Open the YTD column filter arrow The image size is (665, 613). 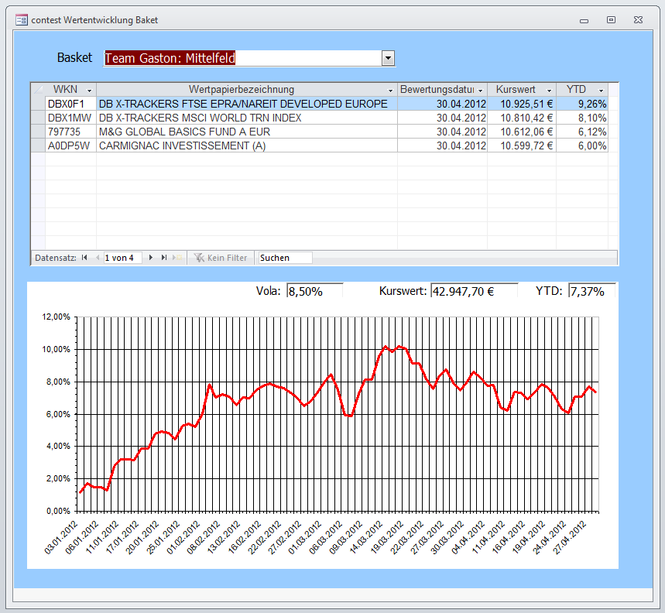[x=601, y=91]
